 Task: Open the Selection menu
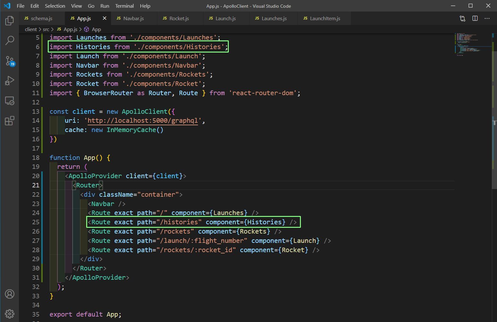point(55,6)
